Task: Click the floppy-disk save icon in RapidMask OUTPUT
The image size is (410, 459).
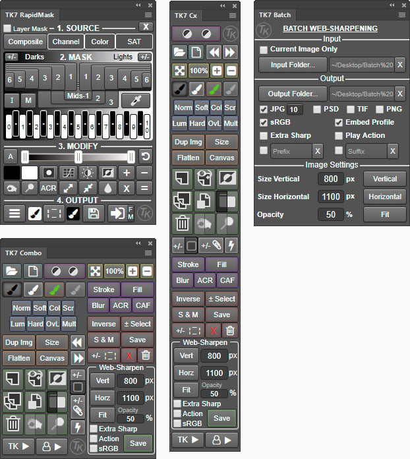Action: (x=94, y=214)
